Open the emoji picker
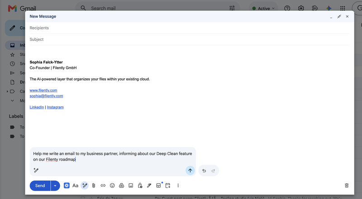The image size is (362, 199). 112,185
